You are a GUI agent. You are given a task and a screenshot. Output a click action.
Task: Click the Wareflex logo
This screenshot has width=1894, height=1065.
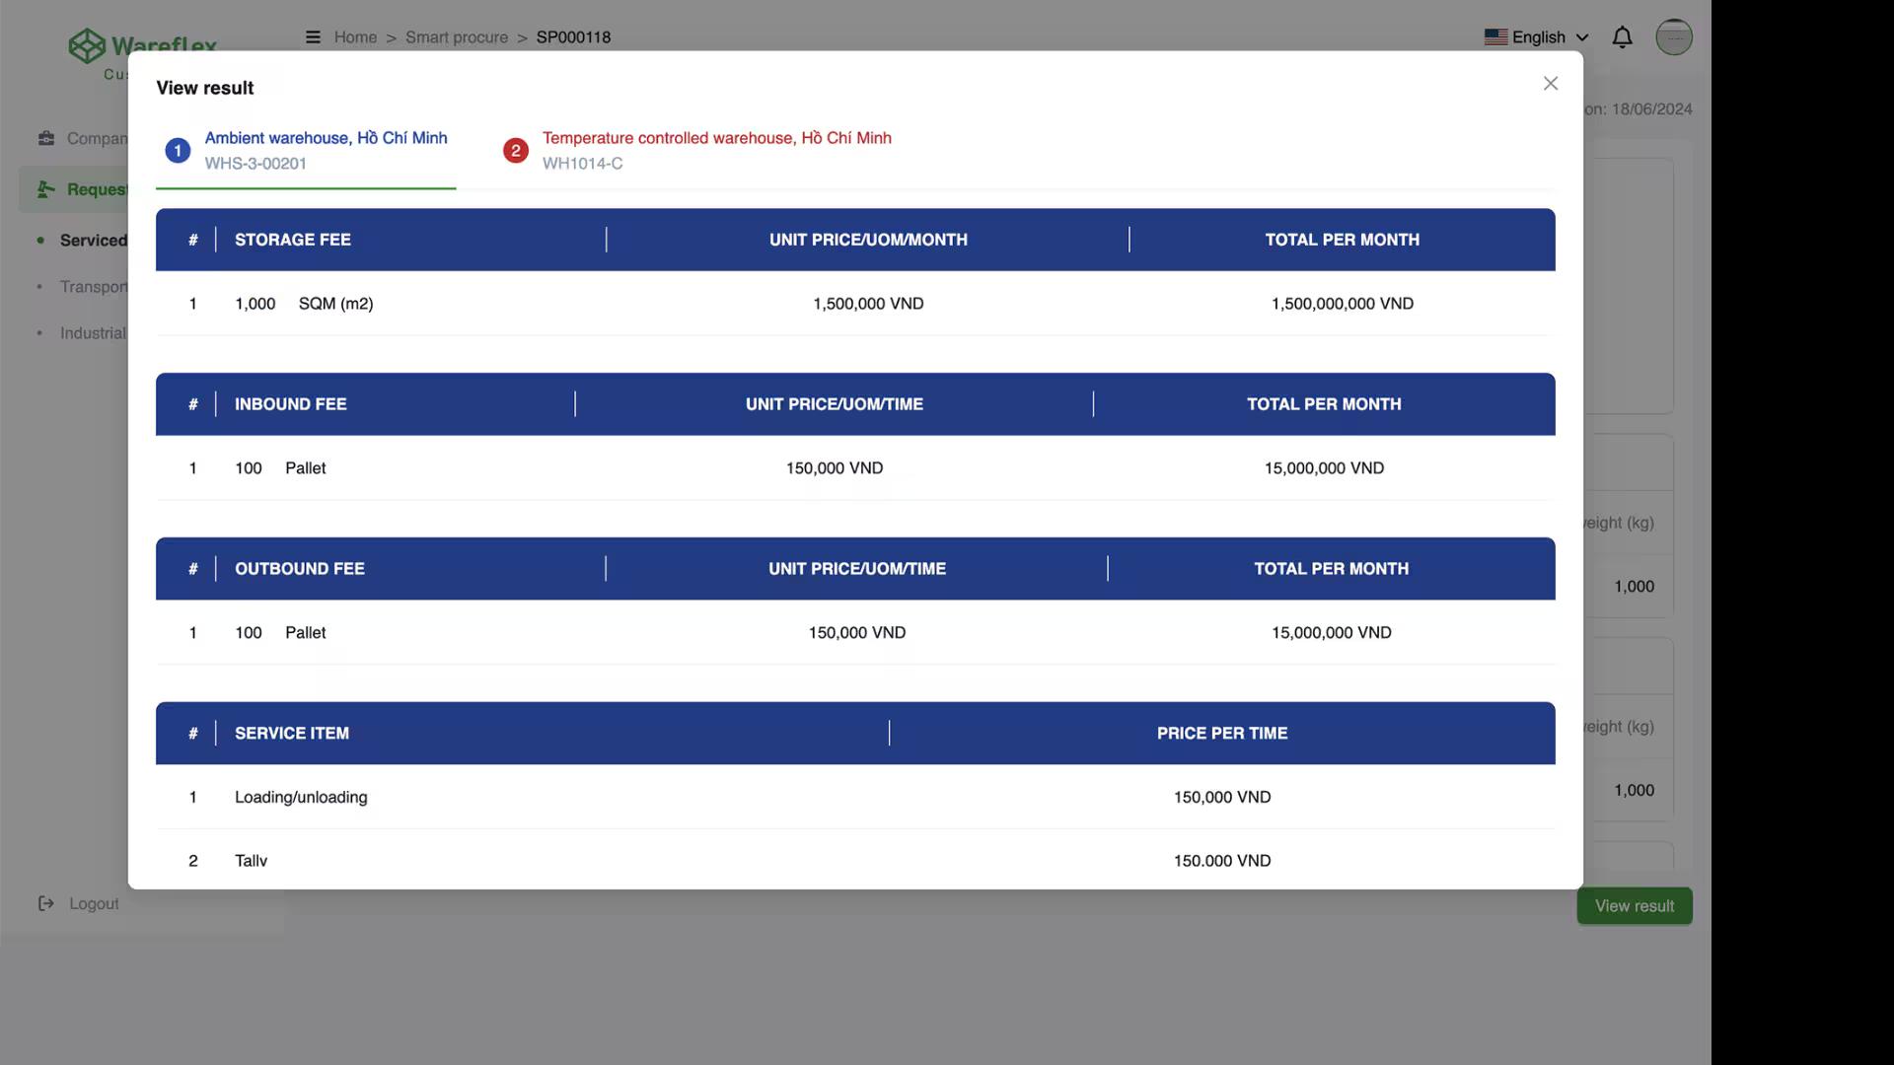tap(87, 46)
